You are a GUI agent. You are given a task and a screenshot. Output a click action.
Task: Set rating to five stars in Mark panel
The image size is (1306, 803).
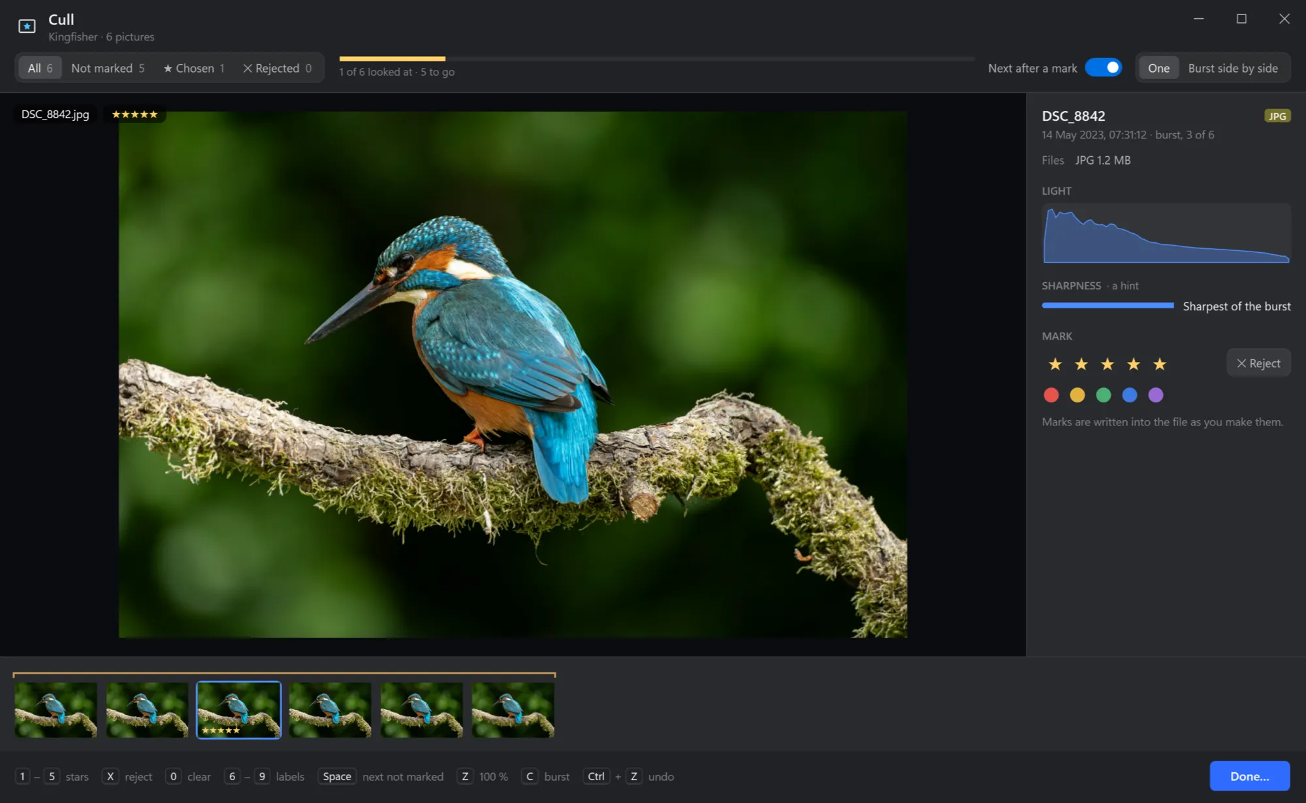(1160, 364)
